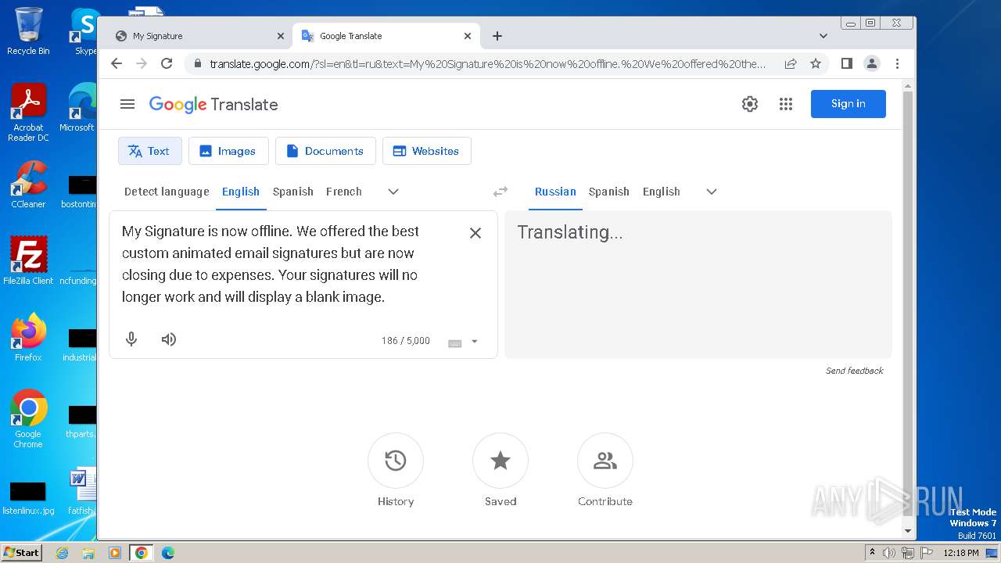Screen dimensions: 1001x563
Task: Select Spanish as source language
Action: 293,192
